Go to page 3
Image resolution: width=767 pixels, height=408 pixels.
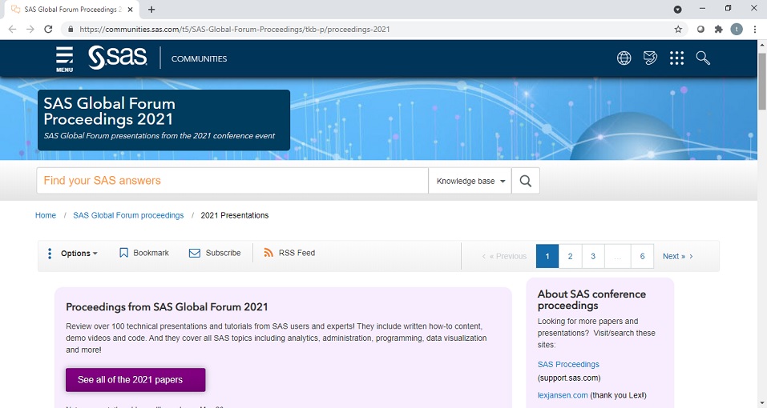pyautogui.click(x=593, y=256)
